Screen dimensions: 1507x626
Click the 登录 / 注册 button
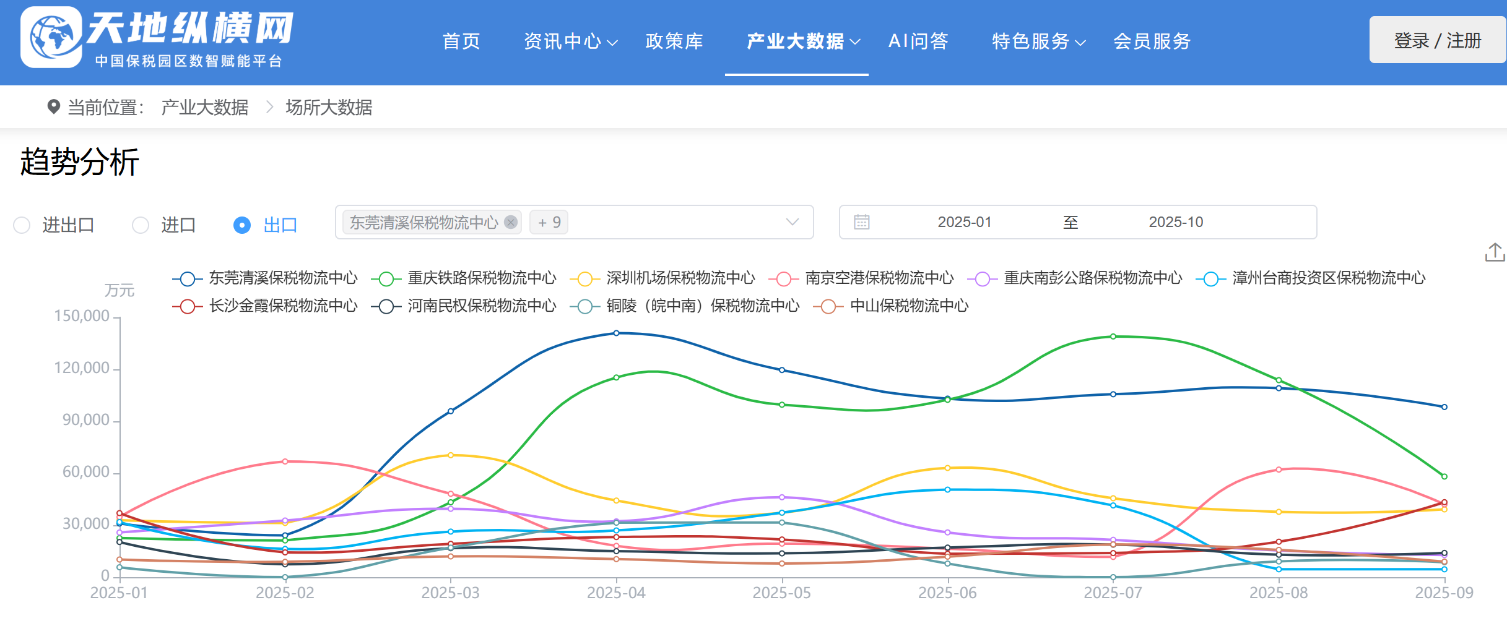coord(1437,40)
